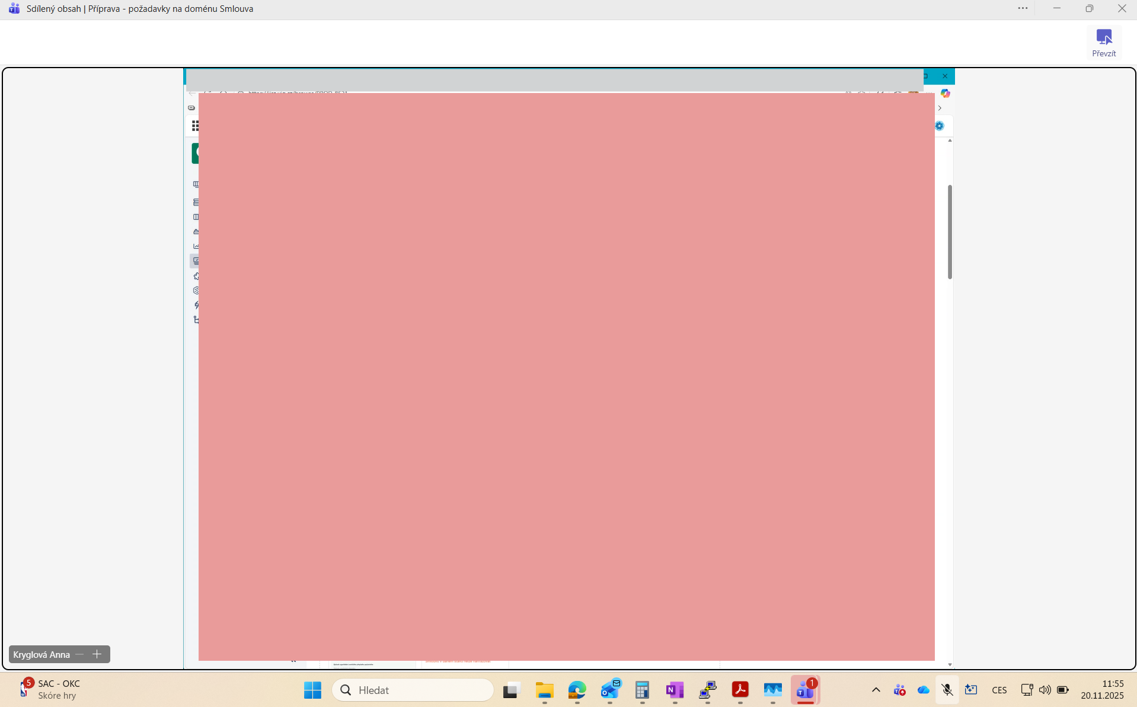Toggle the muted microphone tray icon

pyautogui.click(x=947, y=690)
